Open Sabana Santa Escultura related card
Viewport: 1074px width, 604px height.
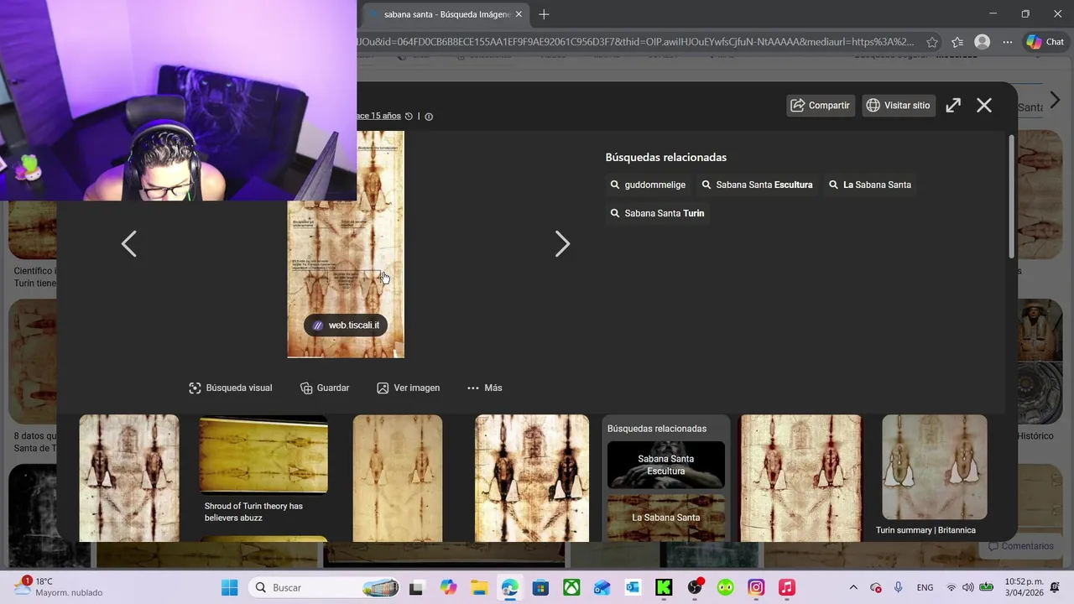click(666, 465)
